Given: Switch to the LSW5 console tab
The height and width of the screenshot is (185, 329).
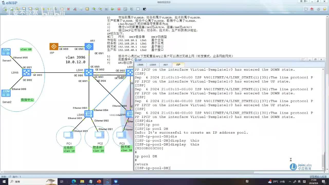Looking at the screenshot, I should [140, 65].
